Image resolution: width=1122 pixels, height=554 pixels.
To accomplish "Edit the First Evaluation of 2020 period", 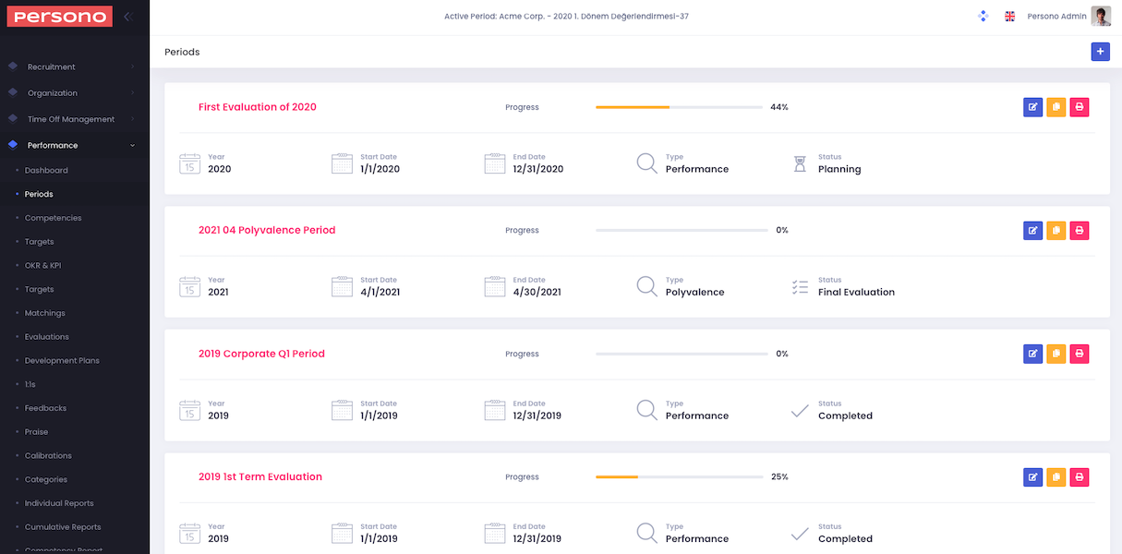I will [x=1032, y=107].
